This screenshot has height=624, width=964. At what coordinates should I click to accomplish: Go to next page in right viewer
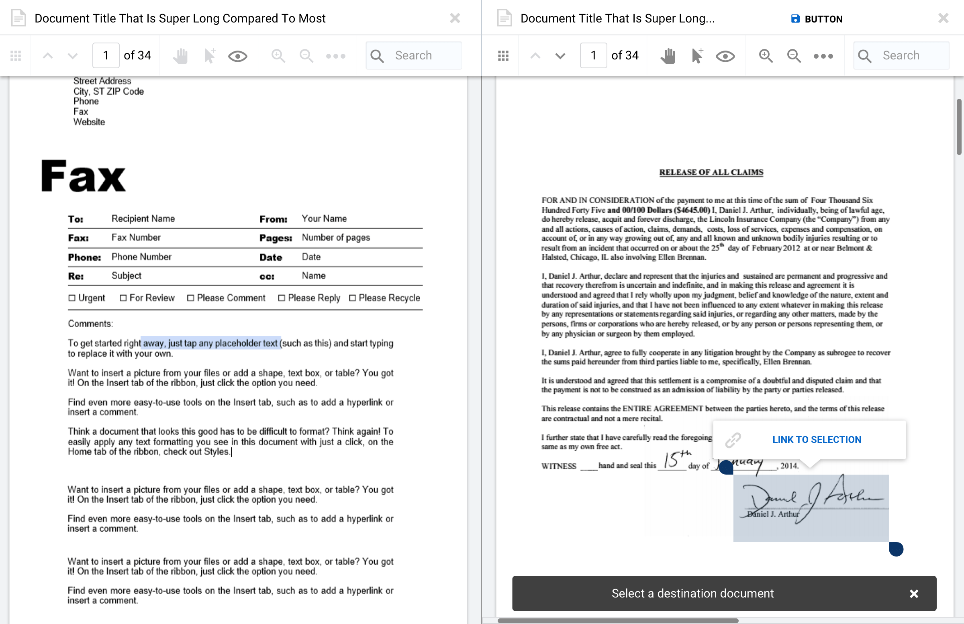pos(560,56)
